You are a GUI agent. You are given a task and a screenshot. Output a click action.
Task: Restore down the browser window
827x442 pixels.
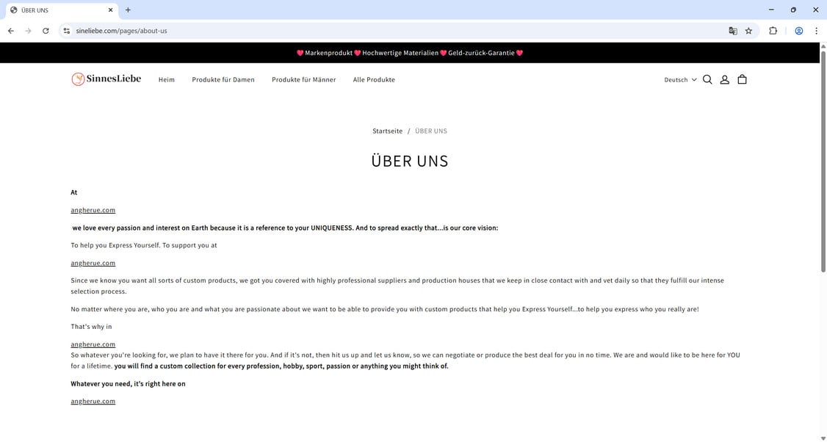click(793, 10)
